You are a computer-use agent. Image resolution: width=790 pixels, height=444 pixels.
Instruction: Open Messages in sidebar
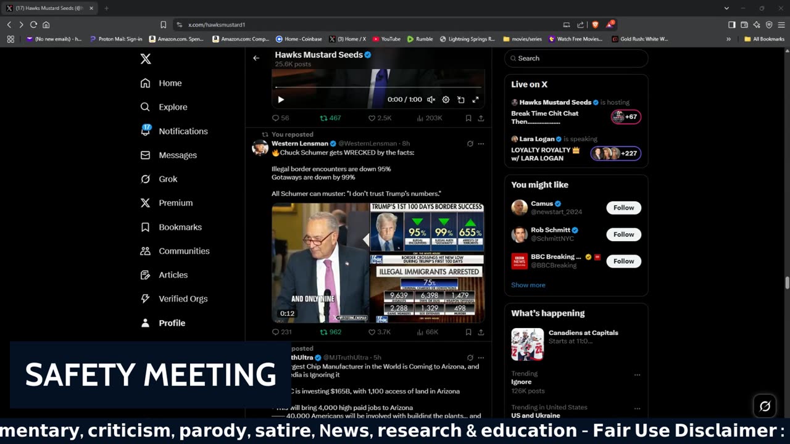[x=168, y=155]
